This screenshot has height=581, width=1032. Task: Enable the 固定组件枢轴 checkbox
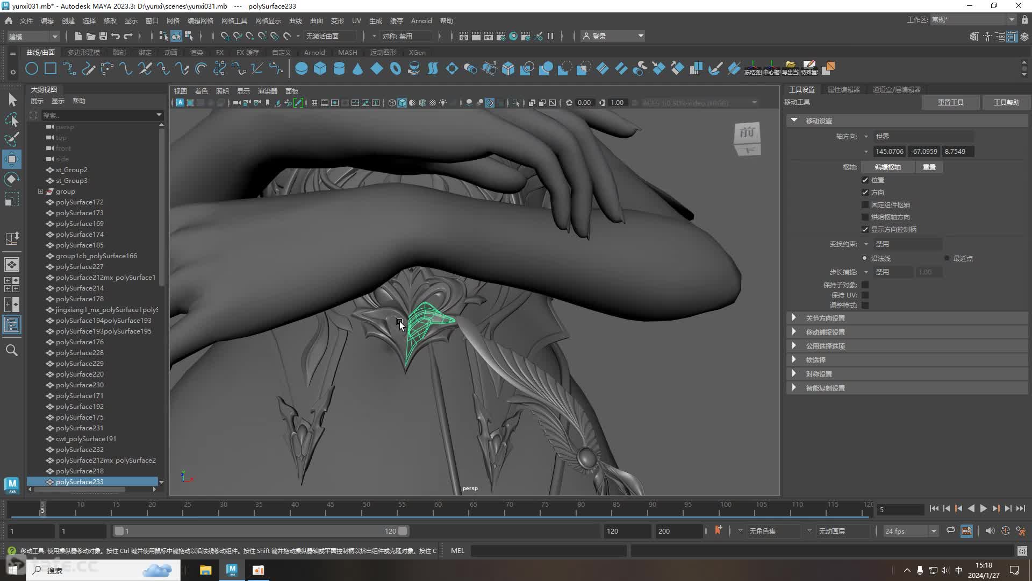point(865,205)
